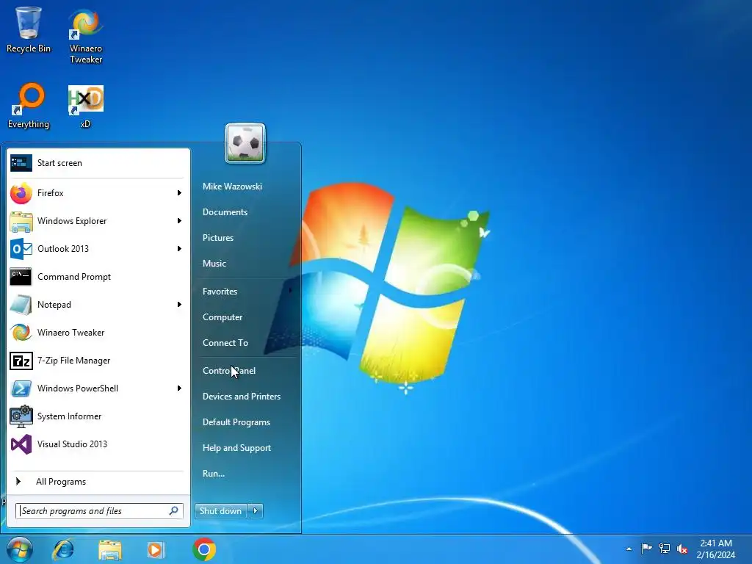Click the soccer ball user account picture

(x=245, y=143)
